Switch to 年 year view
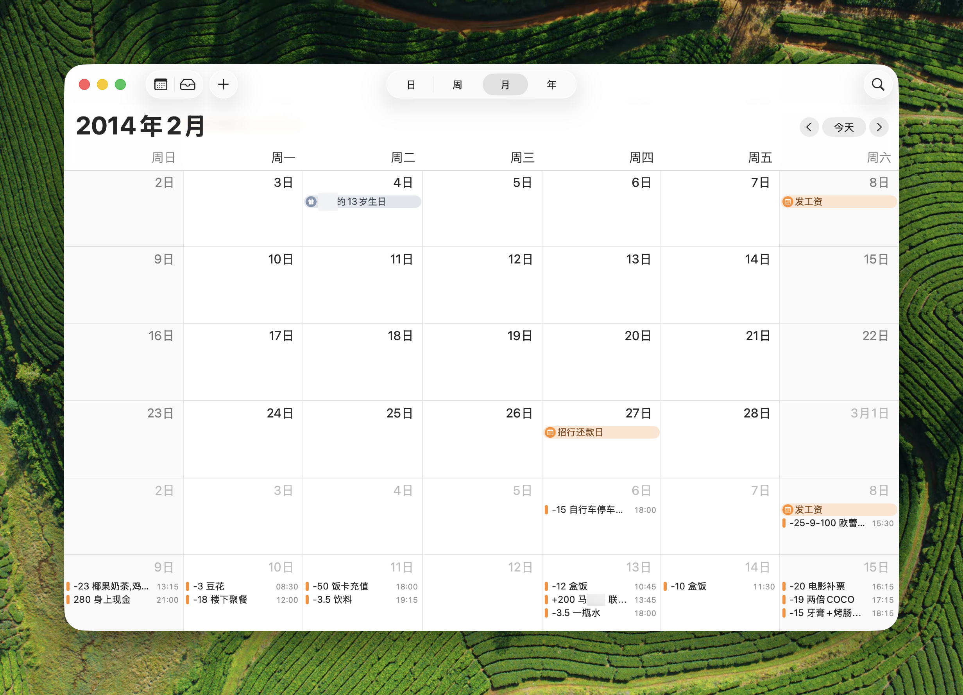The height and width of the screenshot is (695, 963). point(551,84)
